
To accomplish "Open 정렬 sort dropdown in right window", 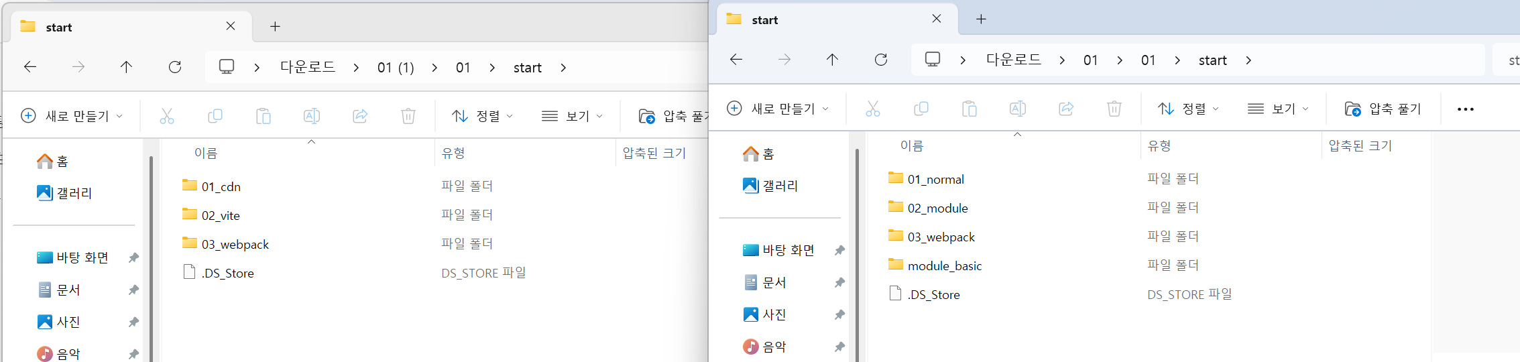I will [1189, 109].
